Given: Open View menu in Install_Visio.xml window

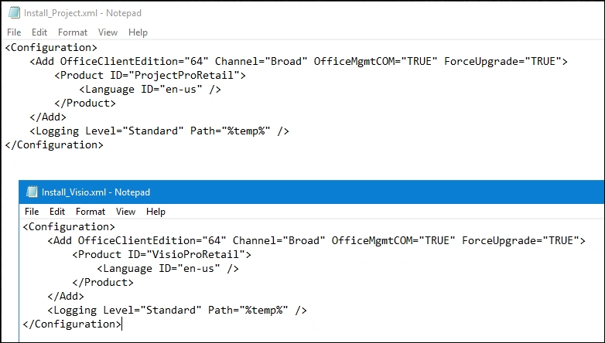Looking at the screenshot, I should tap(125, 212).
